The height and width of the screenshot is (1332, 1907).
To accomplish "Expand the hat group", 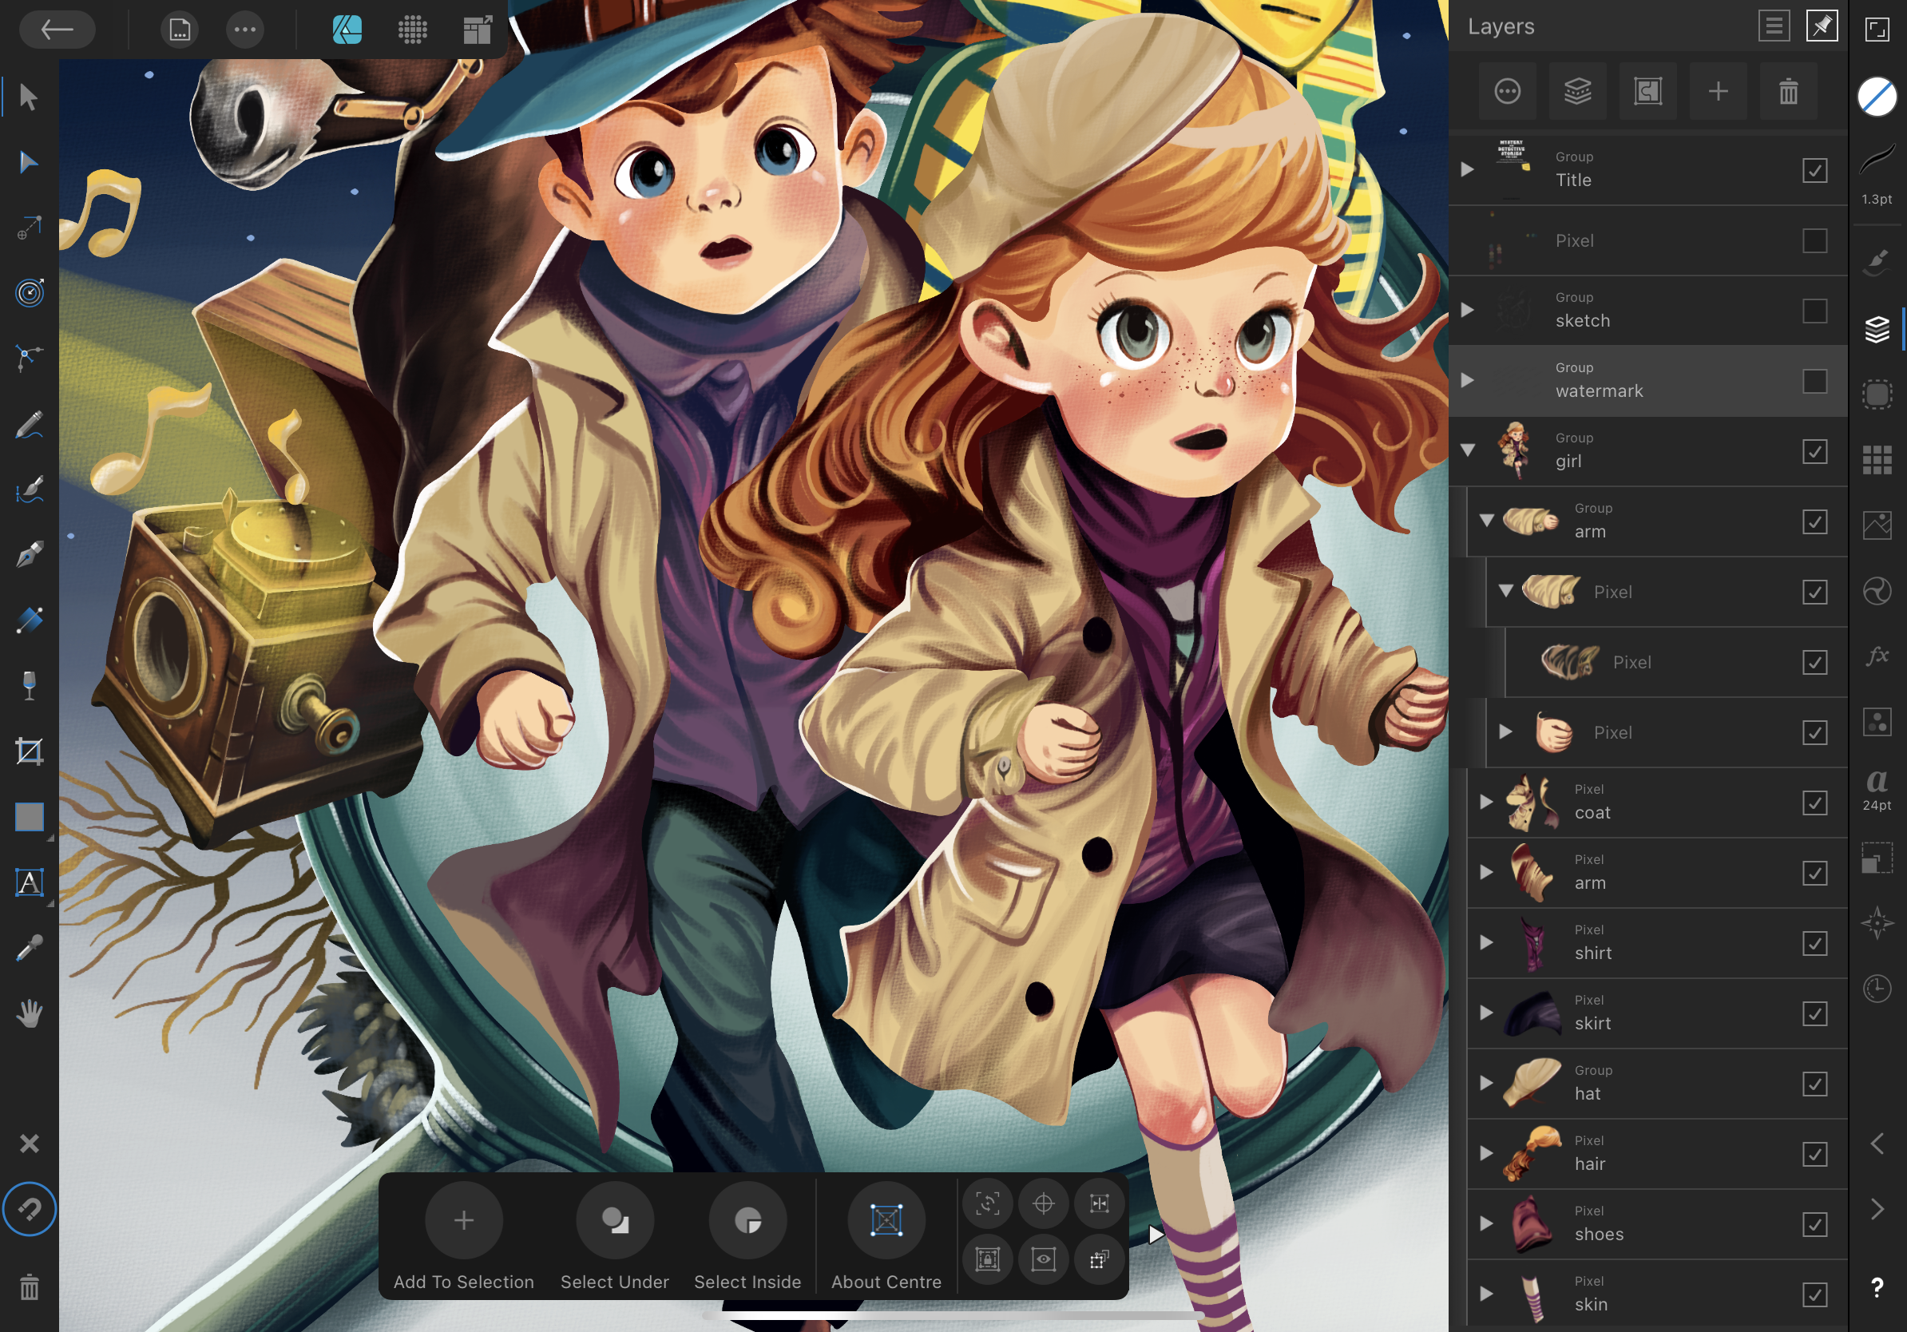I will 1487,1083.
